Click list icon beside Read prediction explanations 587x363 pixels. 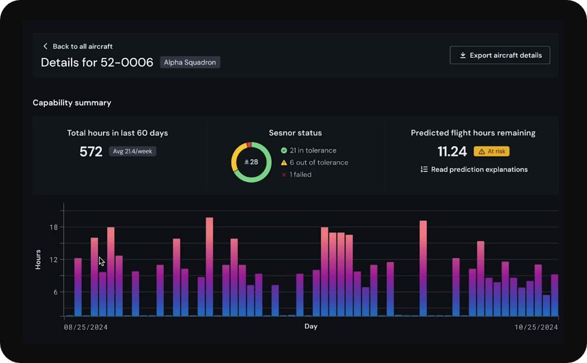[x=424, y=170]
